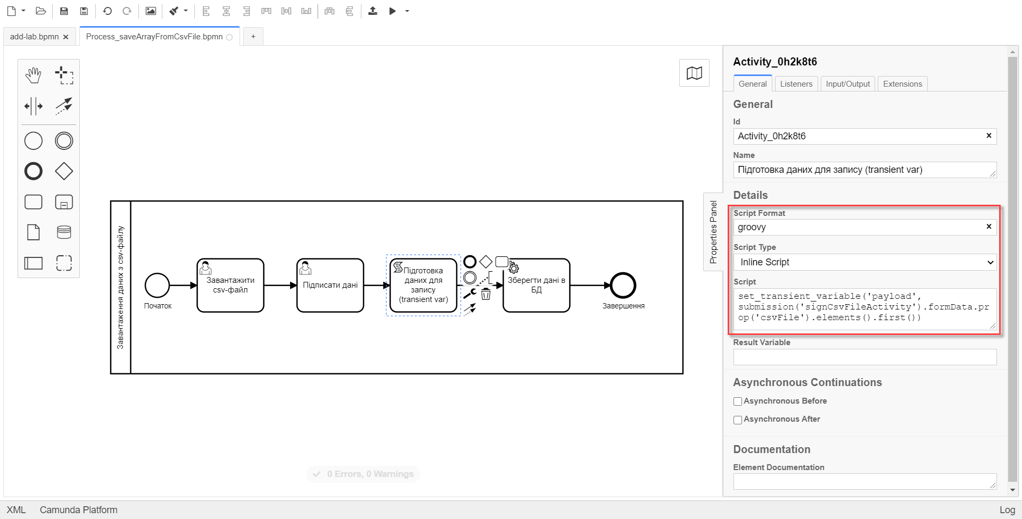
Task: Distribute selected elements horizontally
Action: (x=329, y=11)
